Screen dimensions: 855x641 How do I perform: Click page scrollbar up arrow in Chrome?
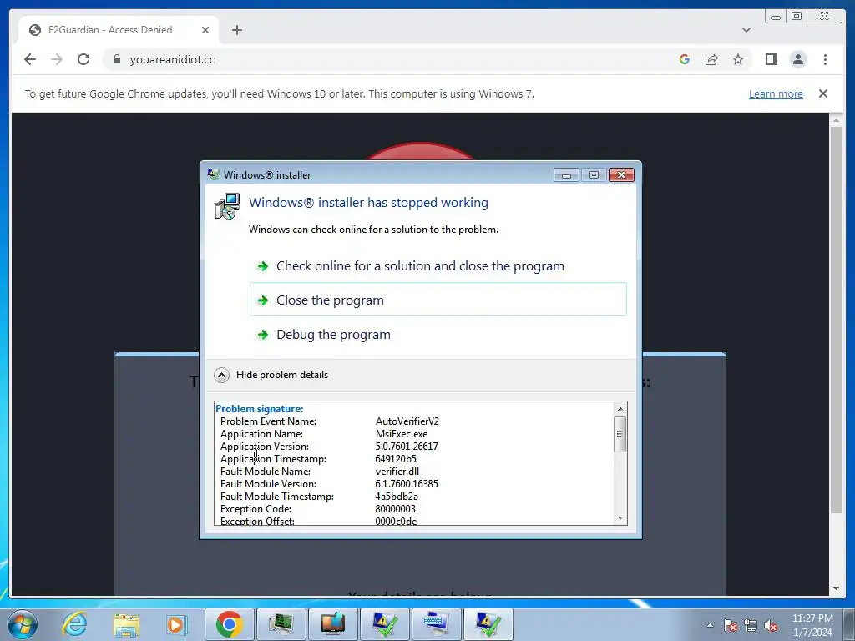[x=836, y=120]
